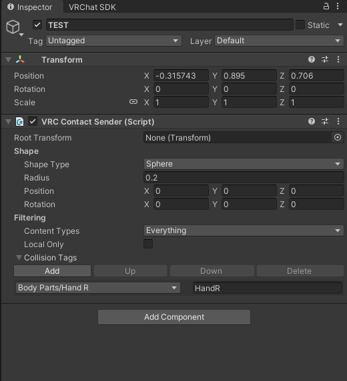
Task: Collapse the Collision Tags foldout
Action: point(19,258)
